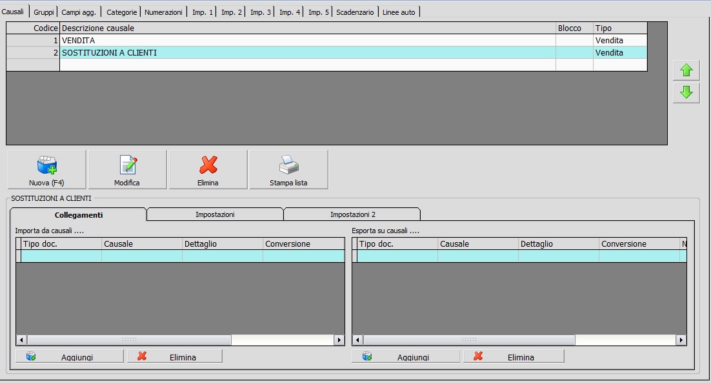Click Aggiungi under Importa da causali
Viewport: 711px width, 383px height.
click(70, 357)
